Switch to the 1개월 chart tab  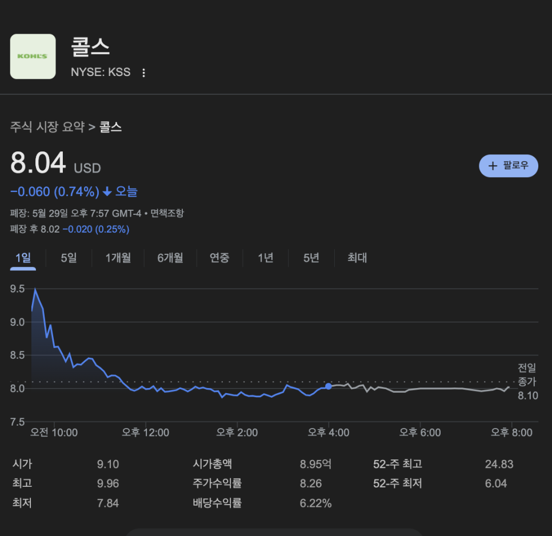pos(118,258)
